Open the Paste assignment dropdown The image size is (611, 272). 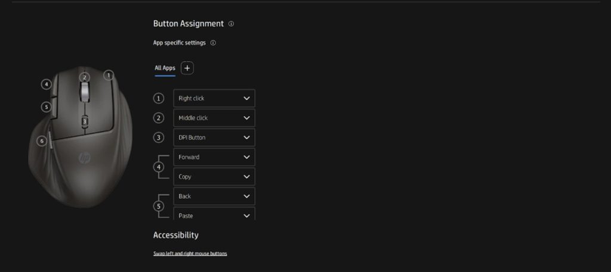pos(214,213)
